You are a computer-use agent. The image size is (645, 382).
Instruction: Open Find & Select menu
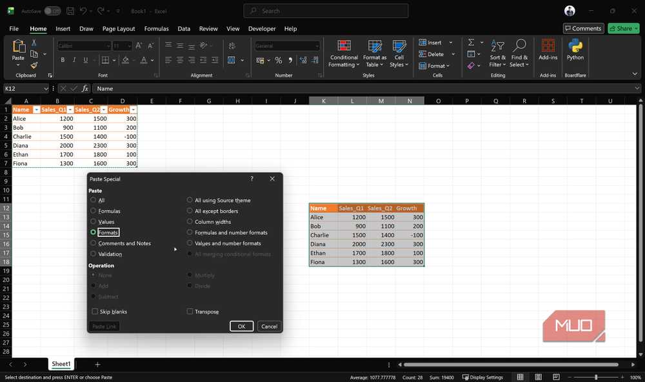(x=519, y=54)
